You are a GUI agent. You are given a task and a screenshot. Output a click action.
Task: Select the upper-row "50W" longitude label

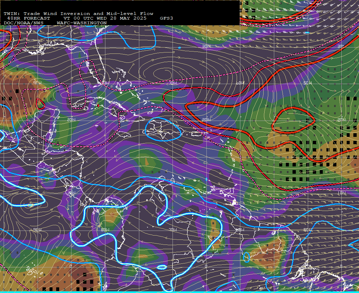click(x=308, y=83)
